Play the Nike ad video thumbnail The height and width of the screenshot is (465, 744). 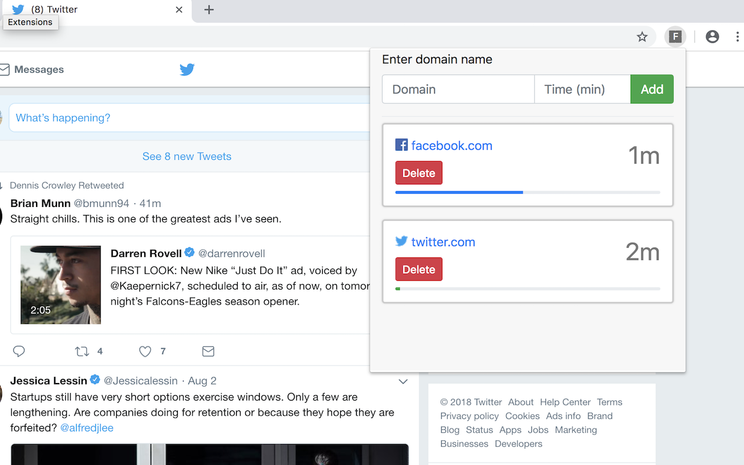coord(60,285)
